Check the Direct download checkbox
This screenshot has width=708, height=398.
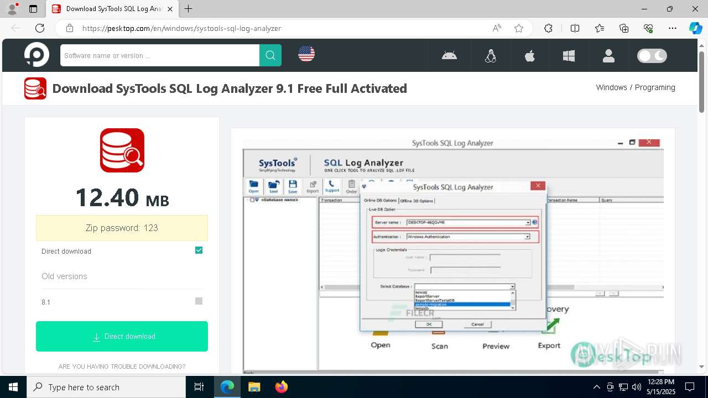tap(199, 250)
